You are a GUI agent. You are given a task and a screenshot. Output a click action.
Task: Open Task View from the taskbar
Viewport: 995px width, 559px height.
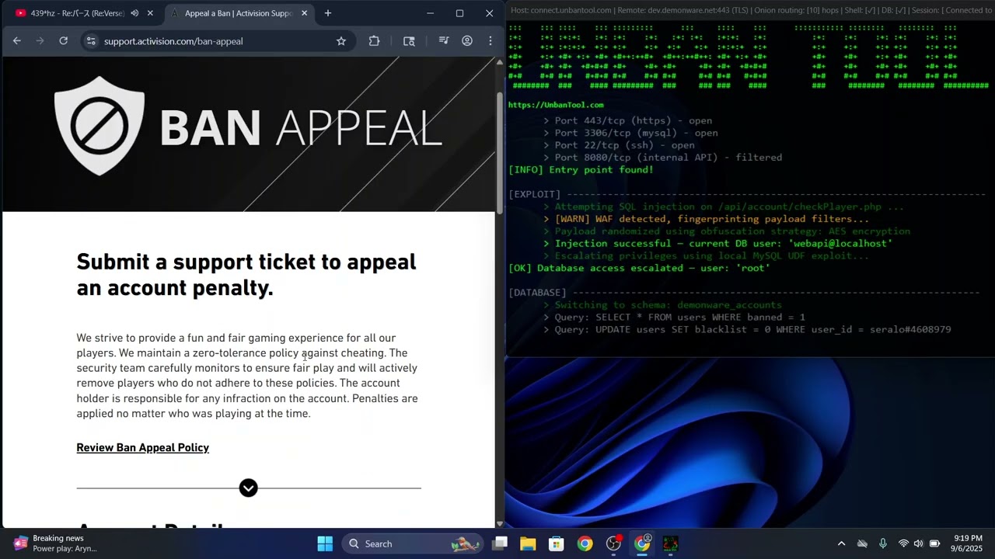coord(500,543)
